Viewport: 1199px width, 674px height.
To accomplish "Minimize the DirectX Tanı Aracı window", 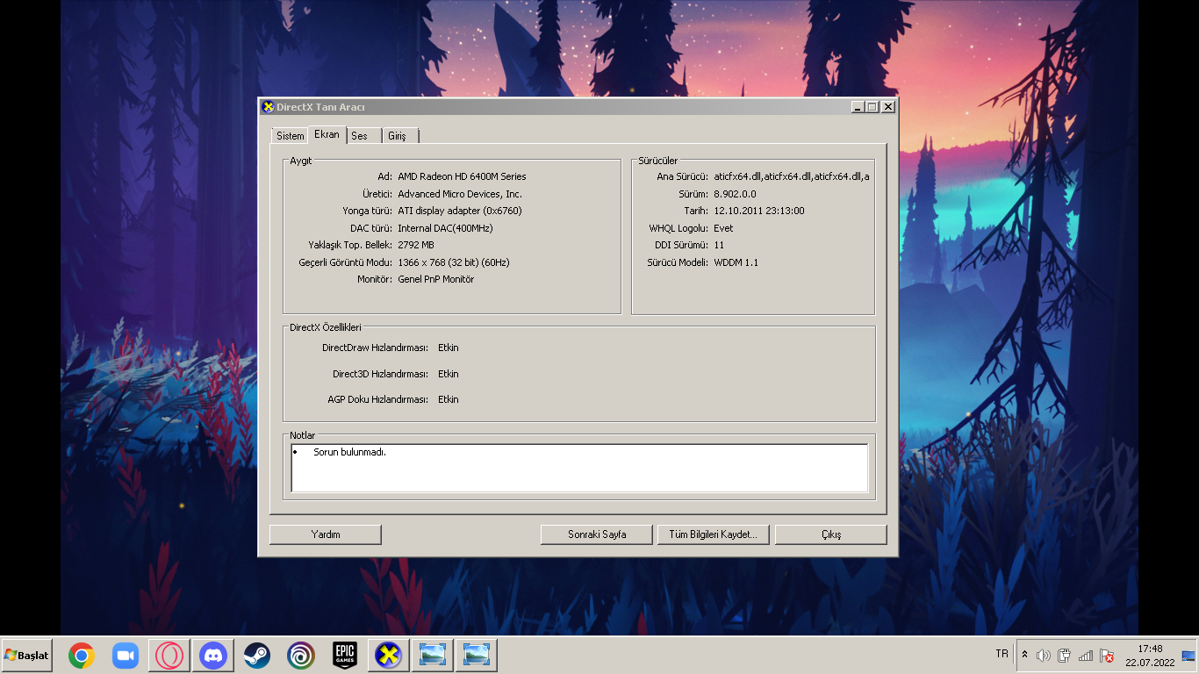I will coord(858,107).
